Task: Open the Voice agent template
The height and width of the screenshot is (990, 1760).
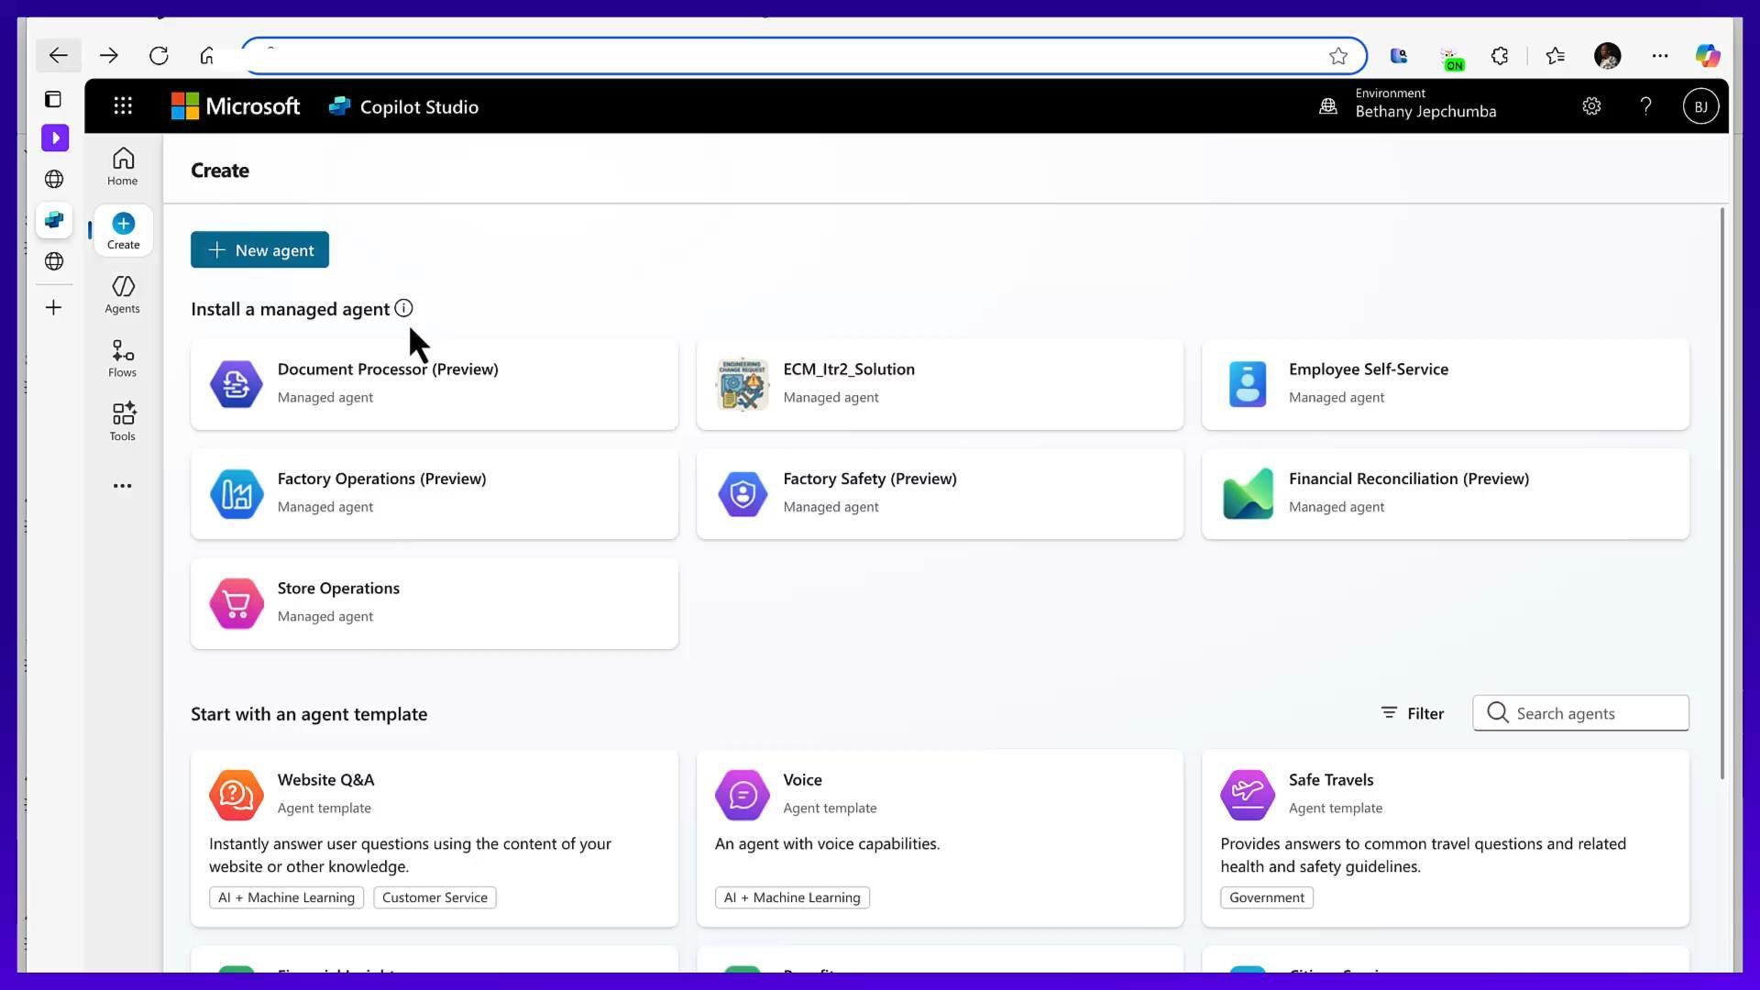Action: 940,838
